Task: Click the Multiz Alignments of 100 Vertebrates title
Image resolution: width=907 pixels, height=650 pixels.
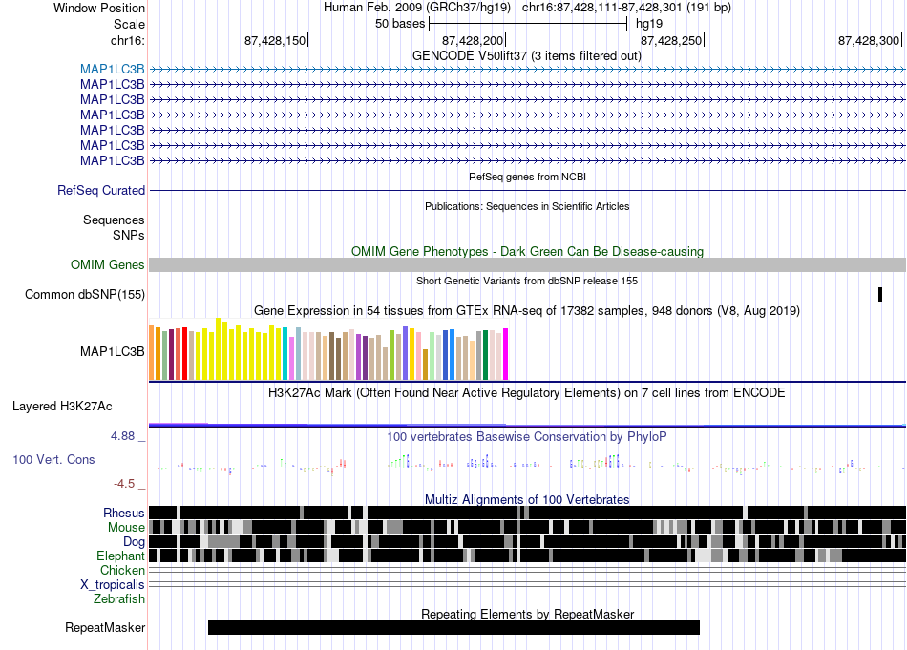Action: coord(527,499)
